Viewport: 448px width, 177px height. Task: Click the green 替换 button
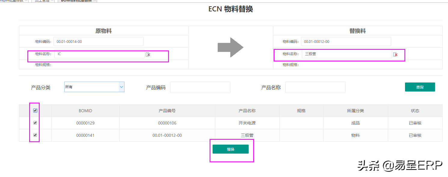coord(230,149)
